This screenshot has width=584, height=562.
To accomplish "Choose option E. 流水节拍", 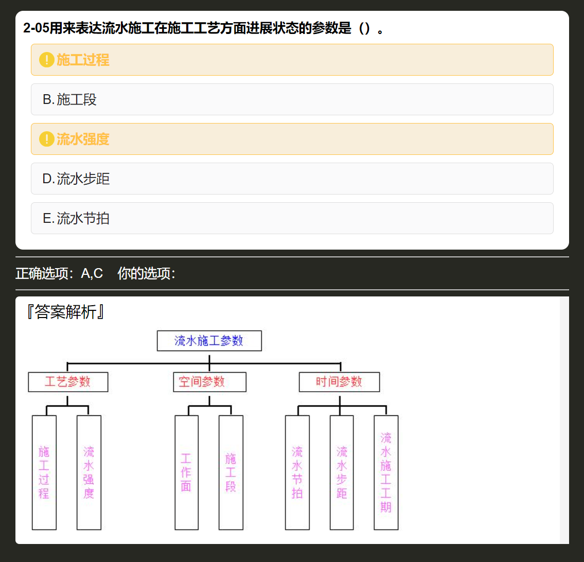I will click(x=292, y=218).
